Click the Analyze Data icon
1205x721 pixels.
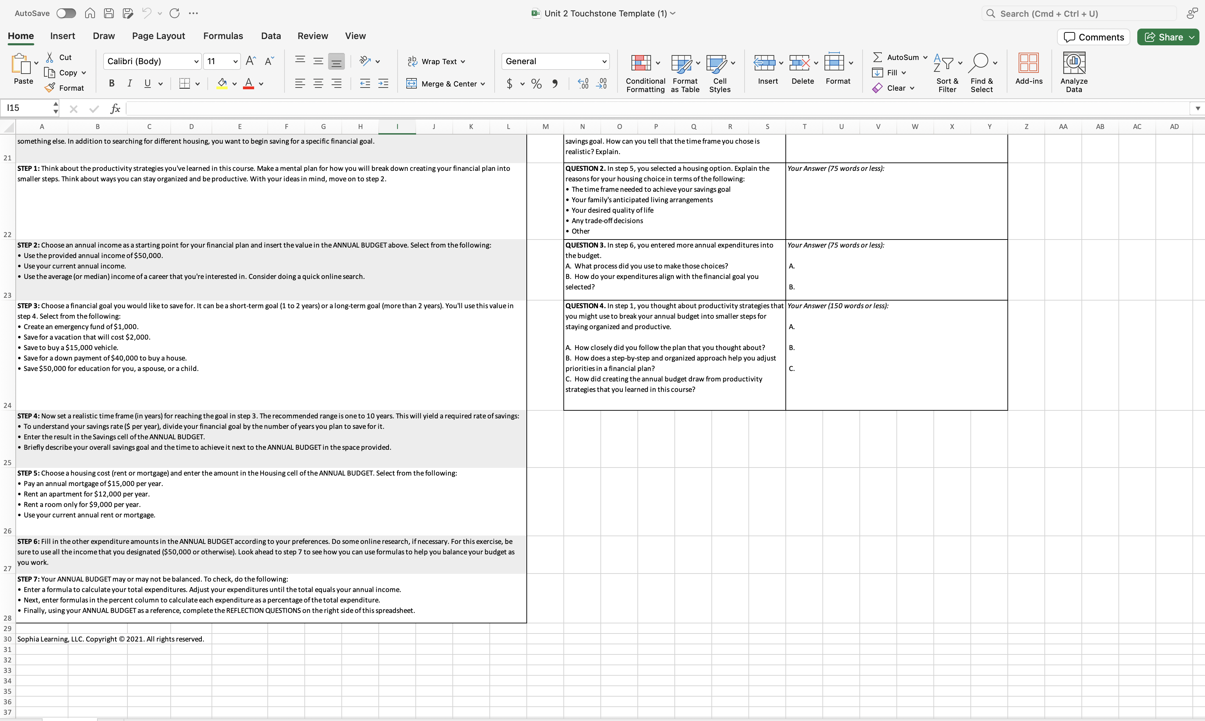[1074, 63]
